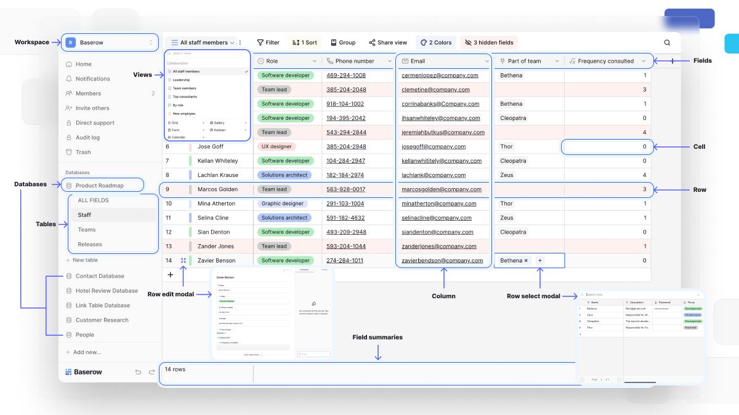Open the Baserow workspace selector
Screen dimensions: 739x415
point(110,42)
